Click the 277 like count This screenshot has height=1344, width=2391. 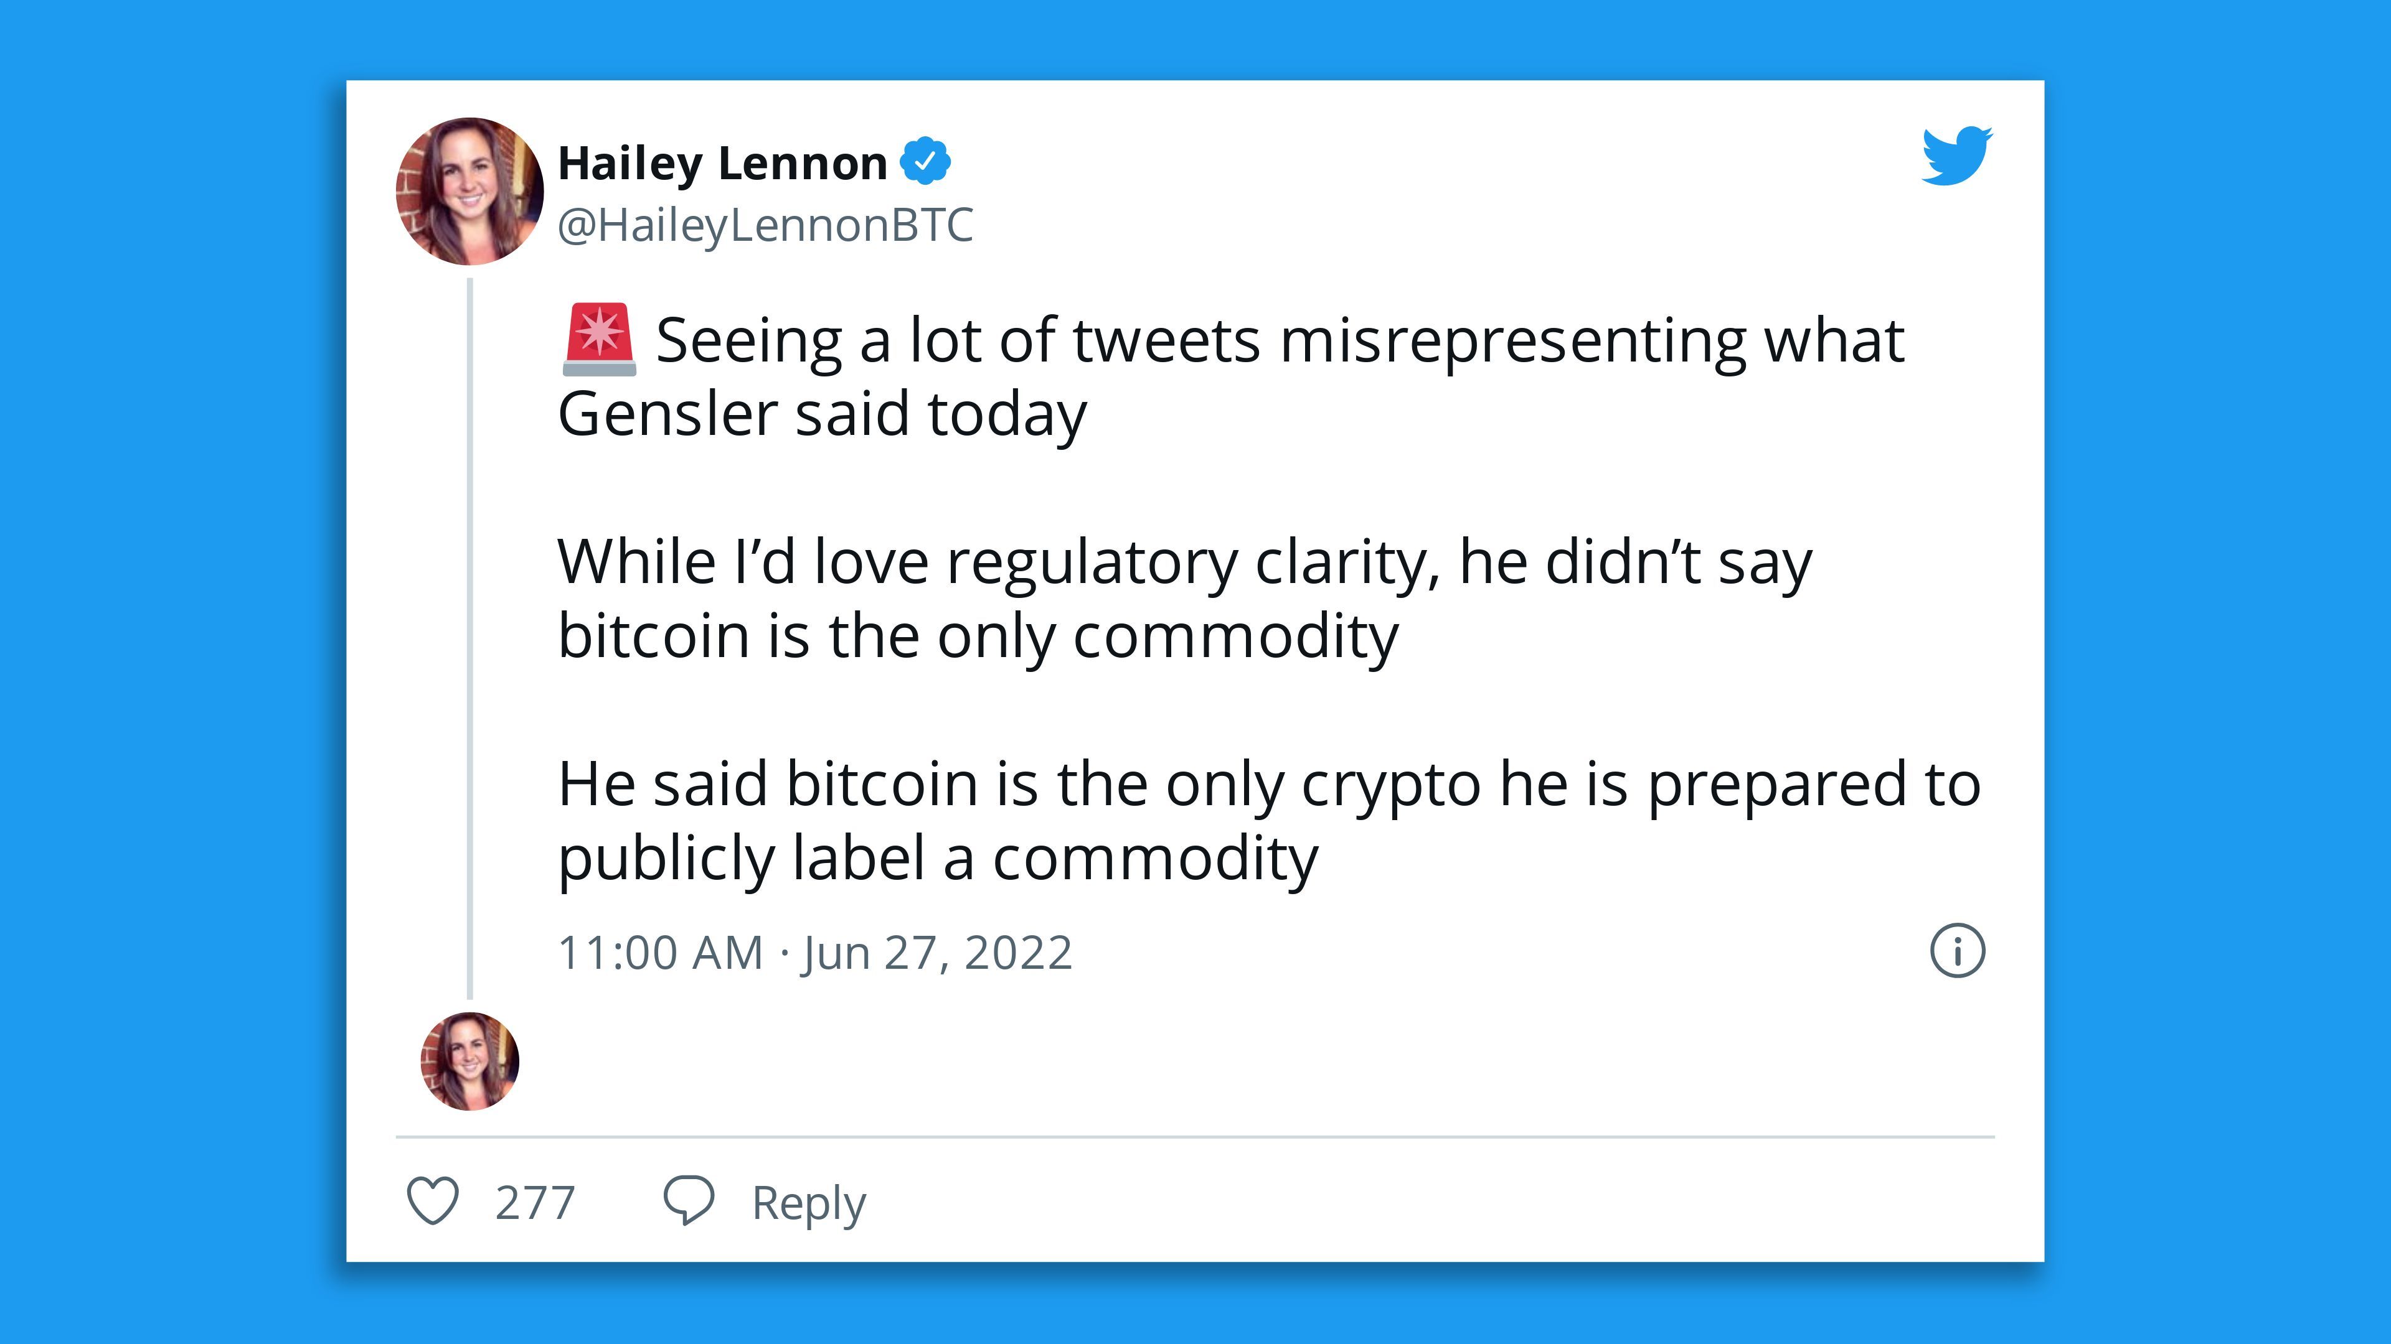pos(535,1202)
